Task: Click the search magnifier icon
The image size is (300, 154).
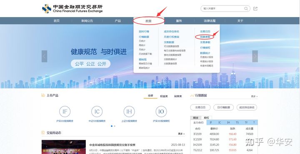Action: coord(246,9)
